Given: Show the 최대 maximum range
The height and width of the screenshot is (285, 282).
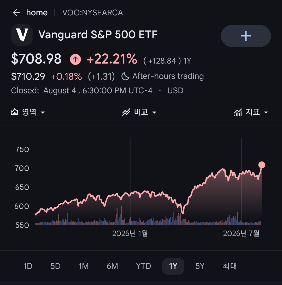Looking at the screenshot, I should 230,266.
